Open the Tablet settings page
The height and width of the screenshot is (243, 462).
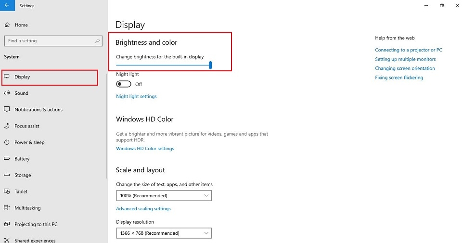tap(21, 192)
